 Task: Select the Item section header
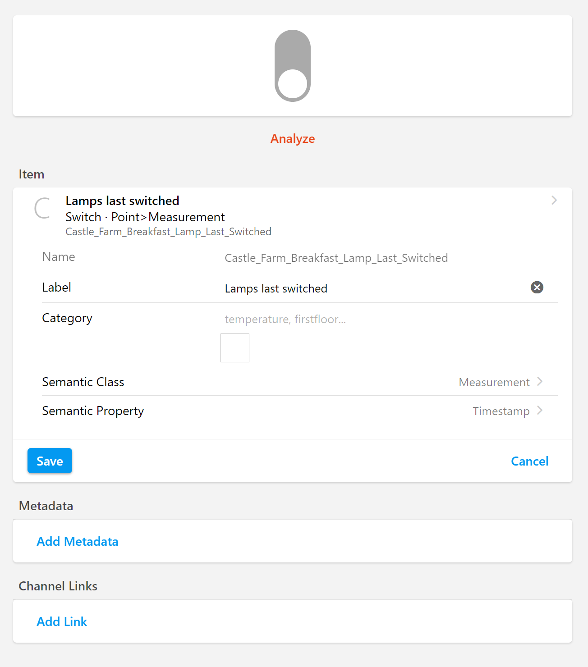point(32,174)
